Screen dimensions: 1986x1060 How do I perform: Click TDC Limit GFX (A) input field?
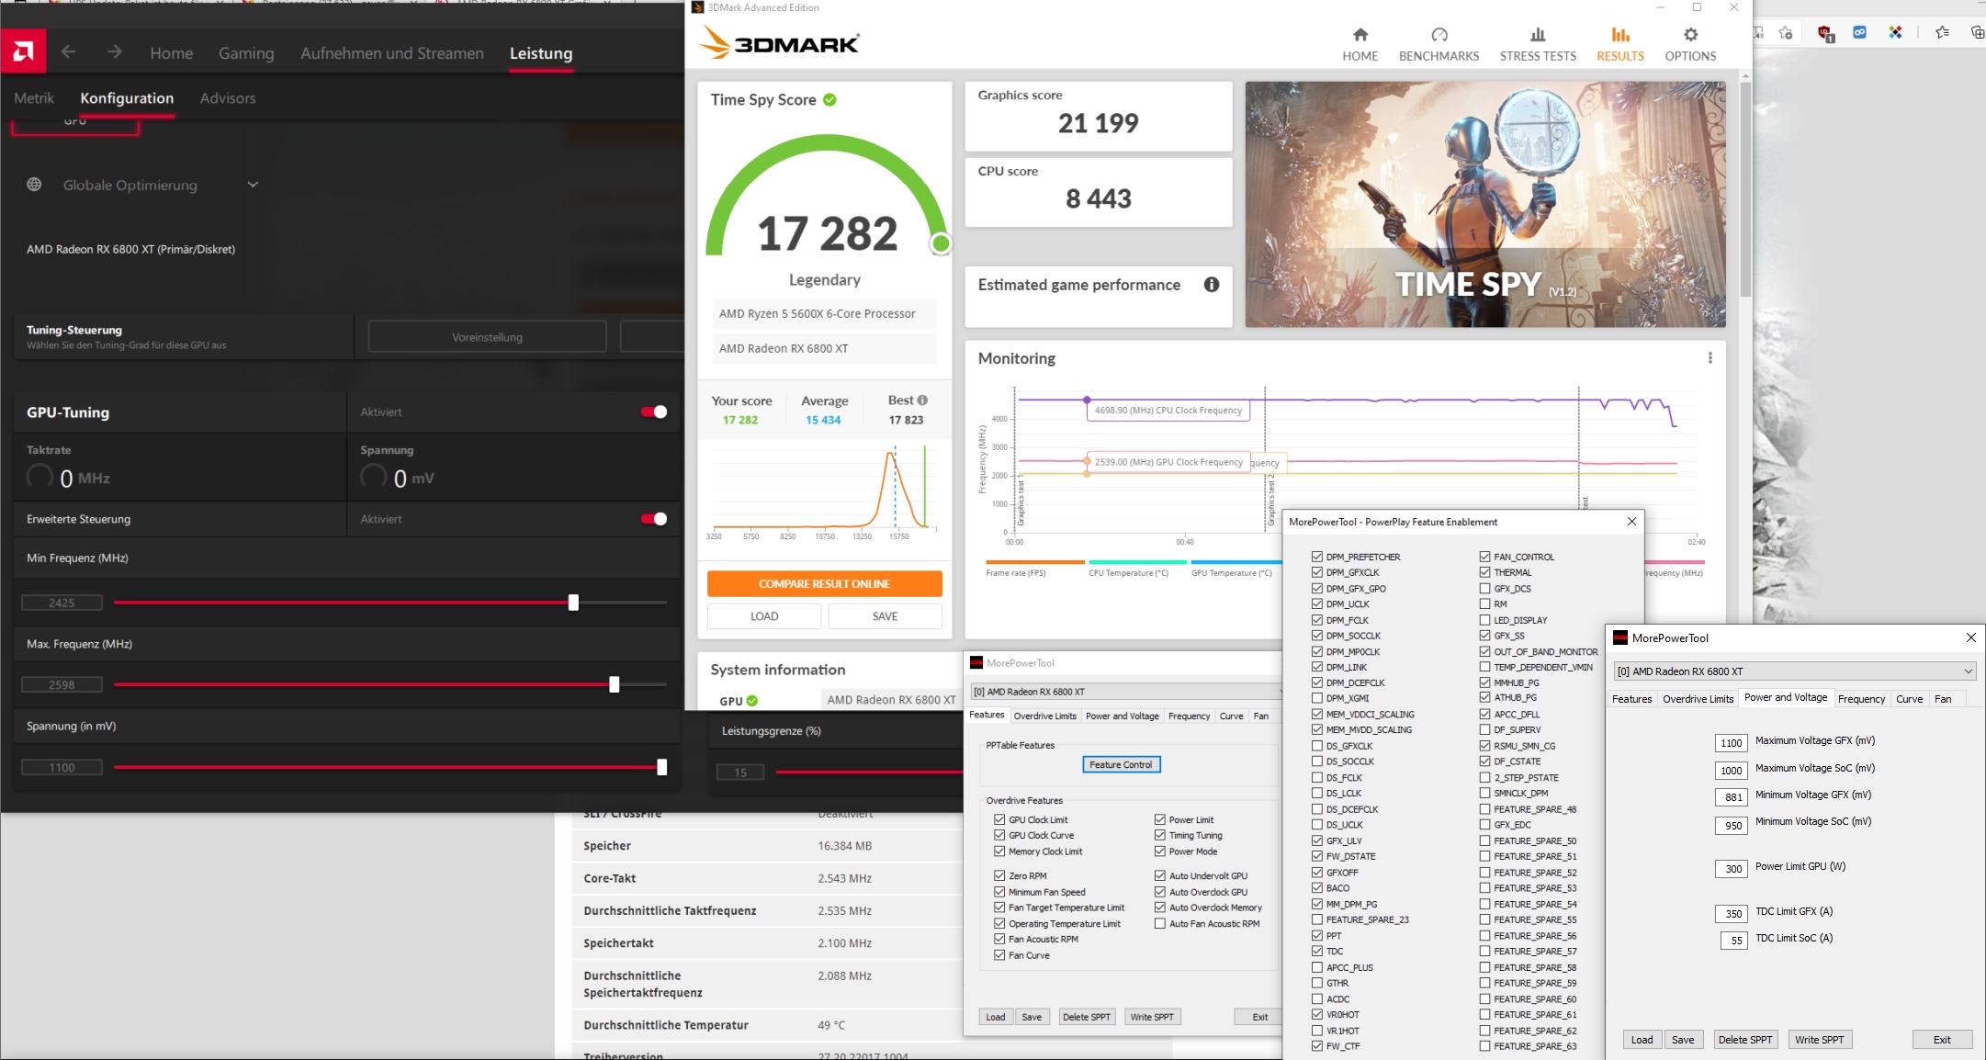click(x=1731, y=914)
